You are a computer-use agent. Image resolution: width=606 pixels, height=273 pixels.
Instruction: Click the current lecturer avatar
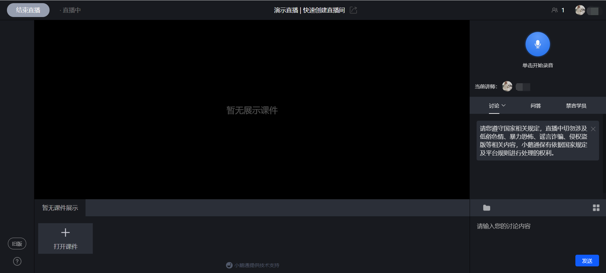(507, 86)
